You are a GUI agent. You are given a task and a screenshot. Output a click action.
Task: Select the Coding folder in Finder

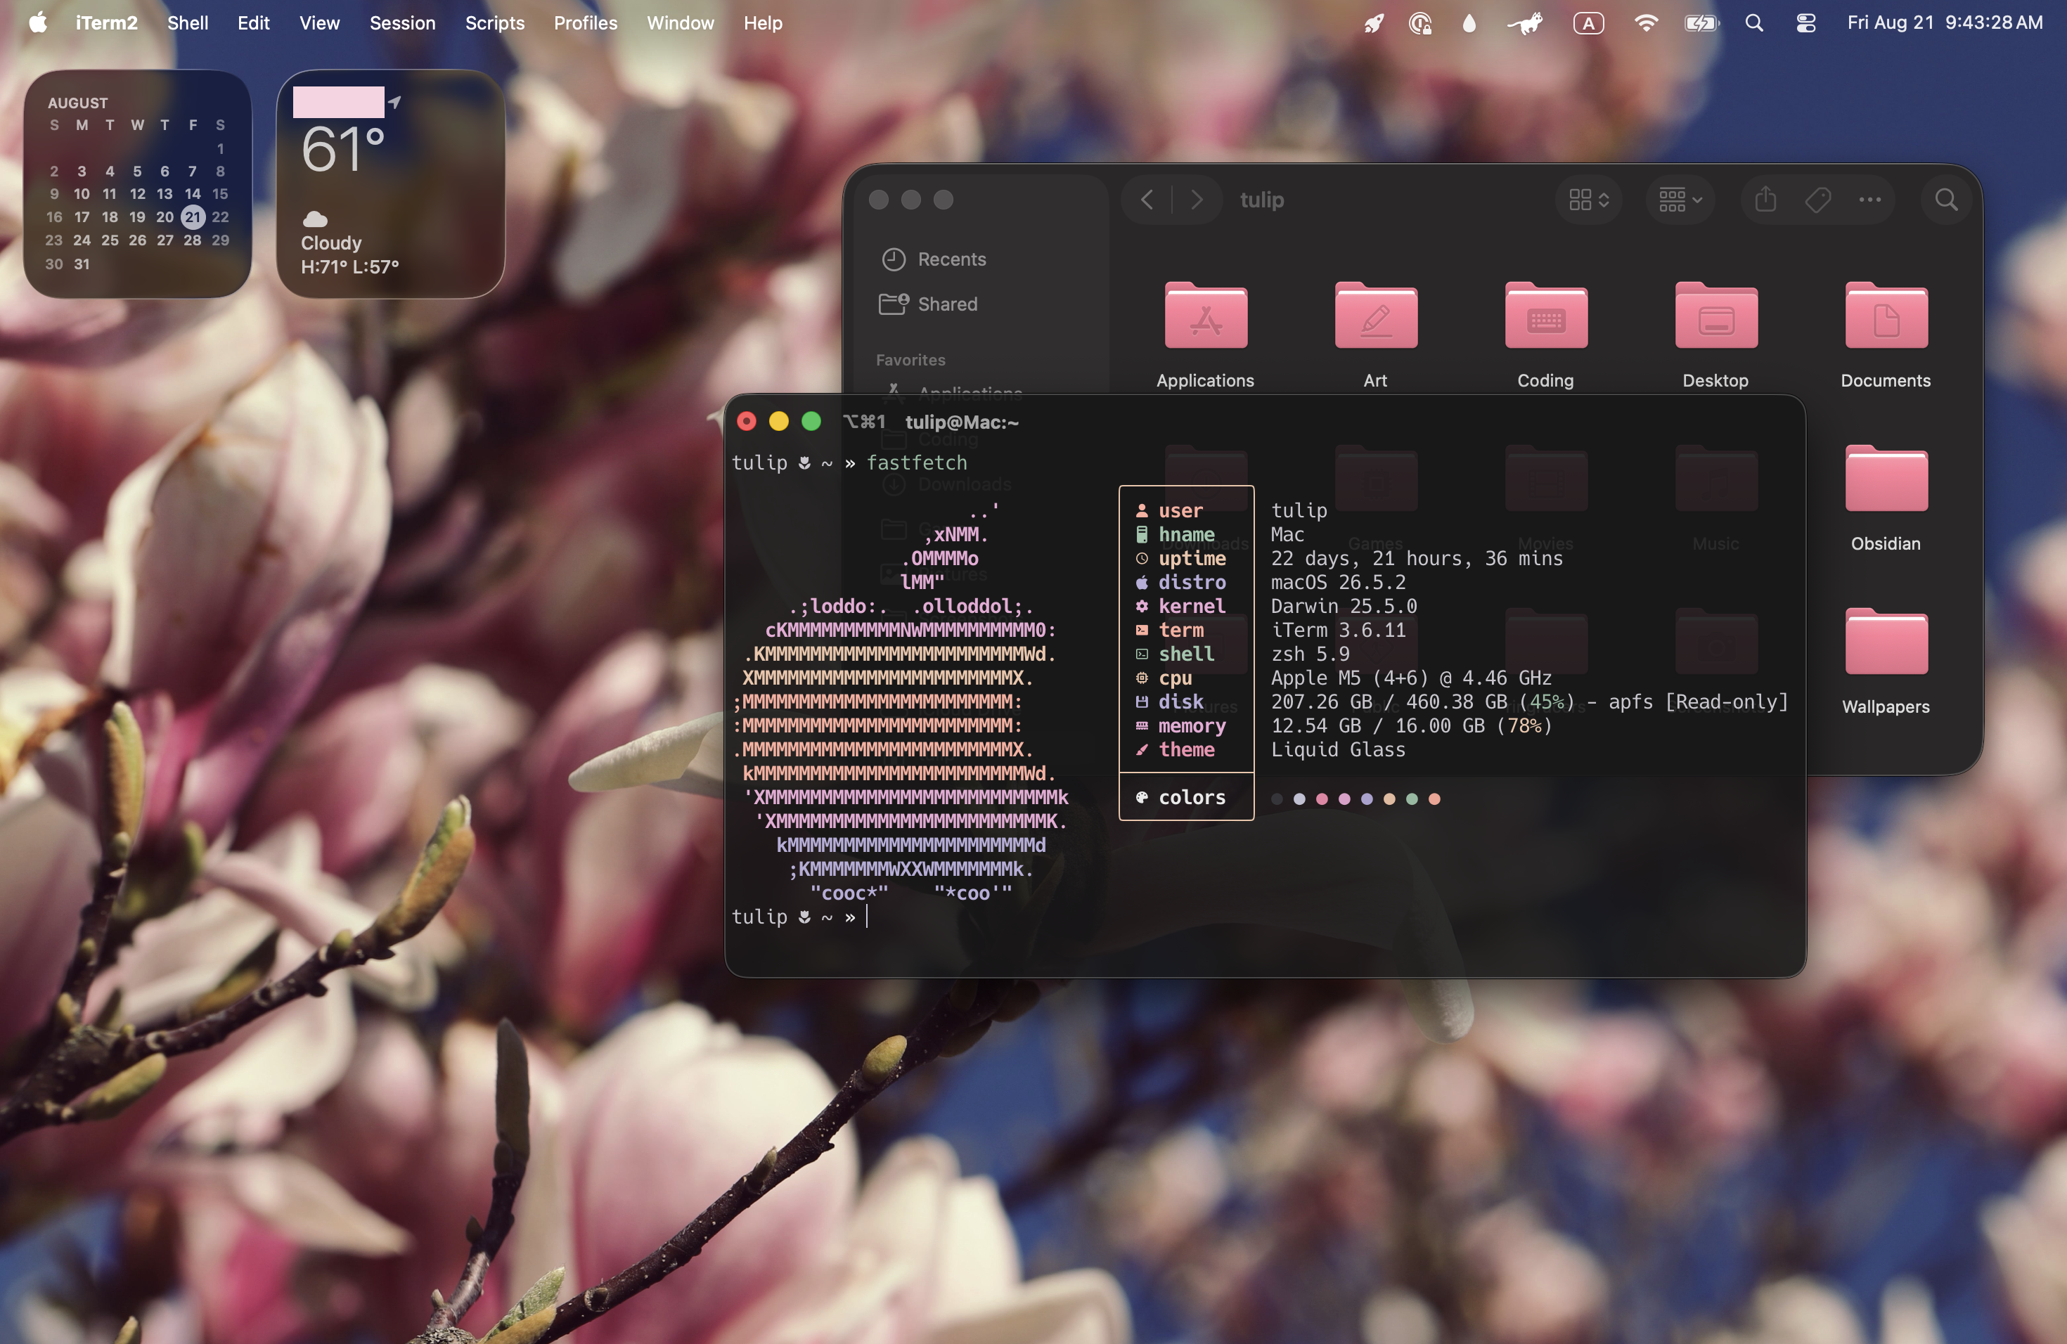pyautogui.click(x=1546, y=335)
